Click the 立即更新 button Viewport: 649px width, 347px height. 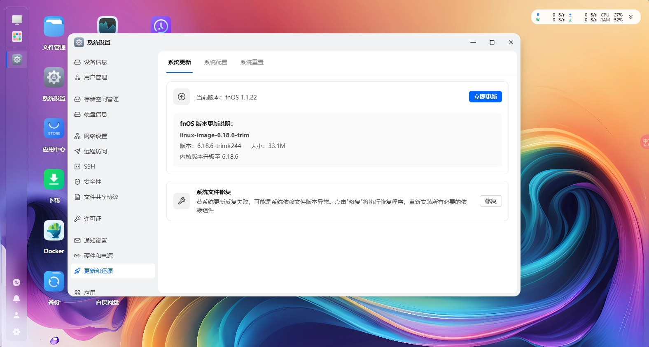[486, 97]
